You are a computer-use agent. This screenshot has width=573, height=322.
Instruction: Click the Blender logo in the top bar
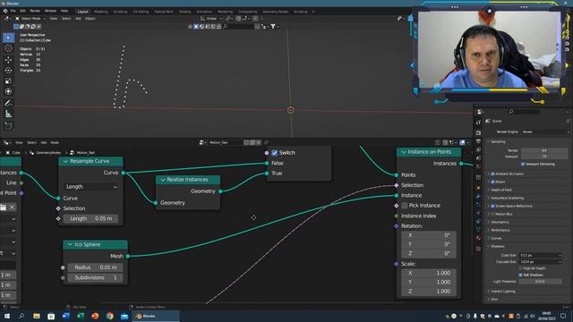coord(5,12)
